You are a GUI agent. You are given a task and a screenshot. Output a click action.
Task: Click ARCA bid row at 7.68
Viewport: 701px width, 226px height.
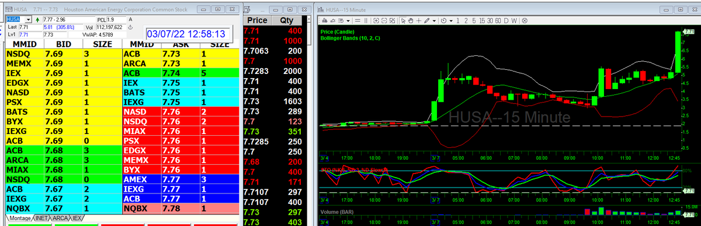(x=64, y=160)
